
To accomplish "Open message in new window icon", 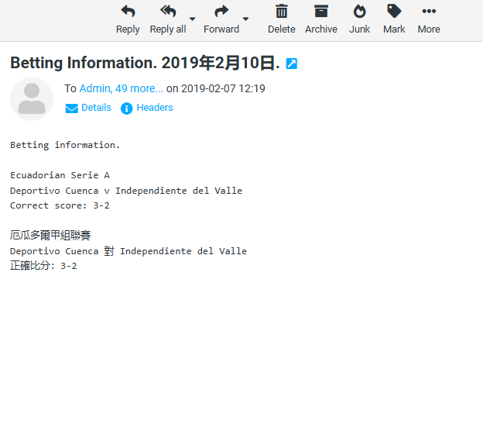I will click(x=292, y=64).
